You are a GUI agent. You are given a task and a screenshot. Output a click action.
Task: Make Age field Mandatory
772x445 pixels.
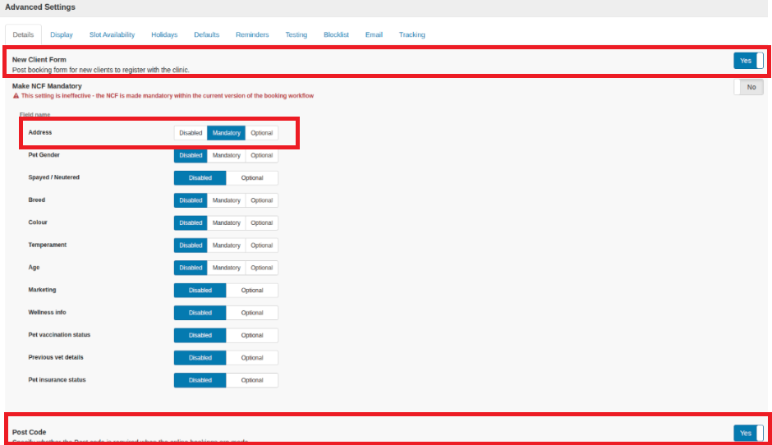pyautogui.click(x=226, y=268)
